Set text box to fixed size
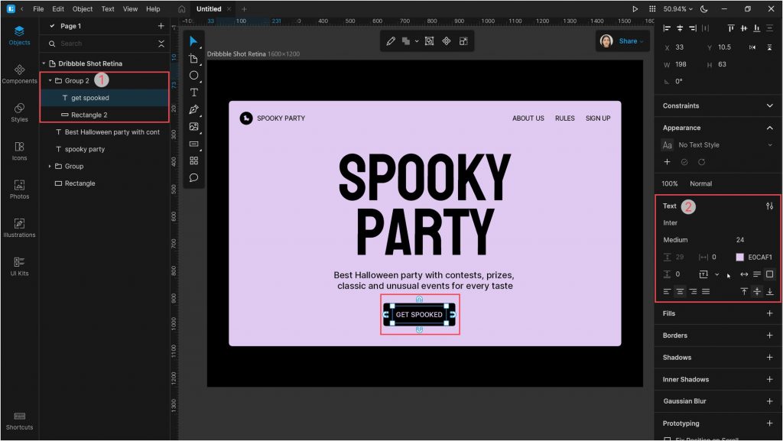Screen dimensions: 783x441 pyautogui.click(x=769, y=274)
